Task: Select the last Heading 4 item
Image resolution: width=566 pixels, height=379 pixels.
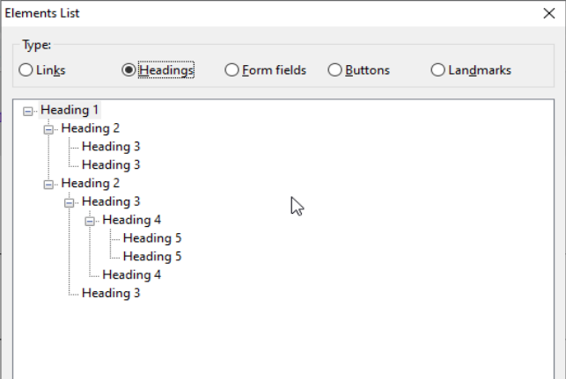Action: 131,274
